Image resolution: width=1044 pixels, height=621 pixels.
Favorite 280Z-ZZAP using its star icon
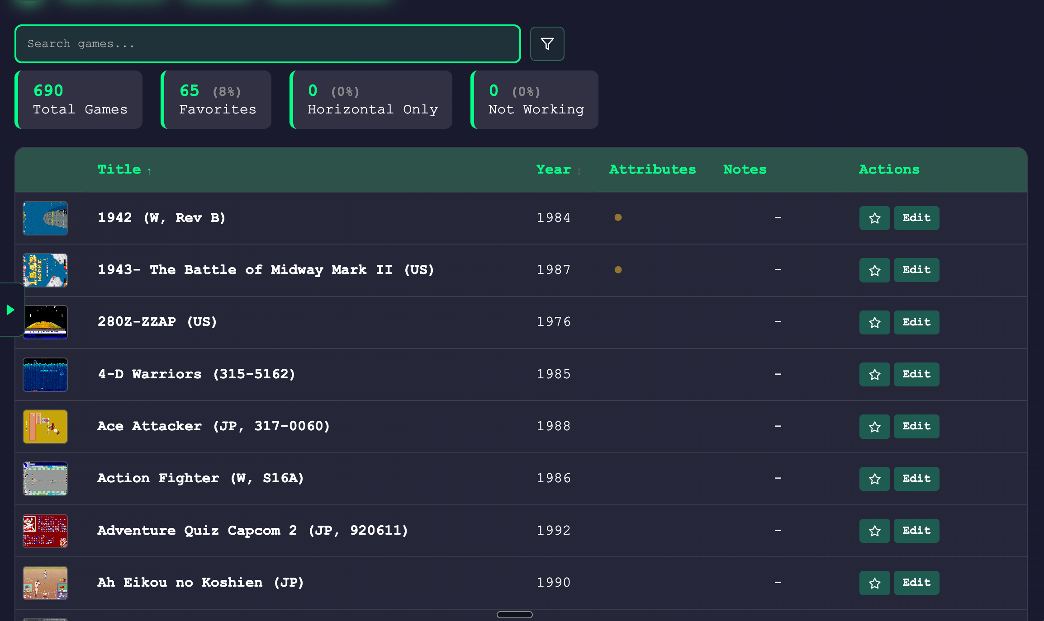click(874, 322)
